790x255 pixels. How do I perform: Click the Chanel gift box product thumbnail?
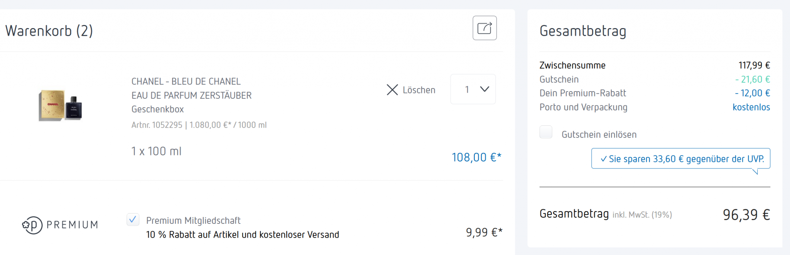click(x=60, y=105)
